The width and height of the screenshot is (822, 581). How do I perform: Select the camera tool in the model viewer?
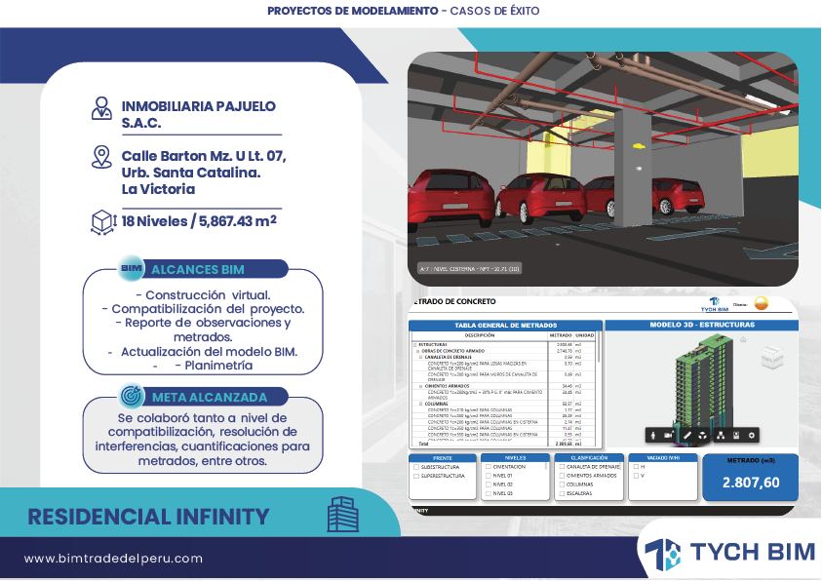coord(669,435)
